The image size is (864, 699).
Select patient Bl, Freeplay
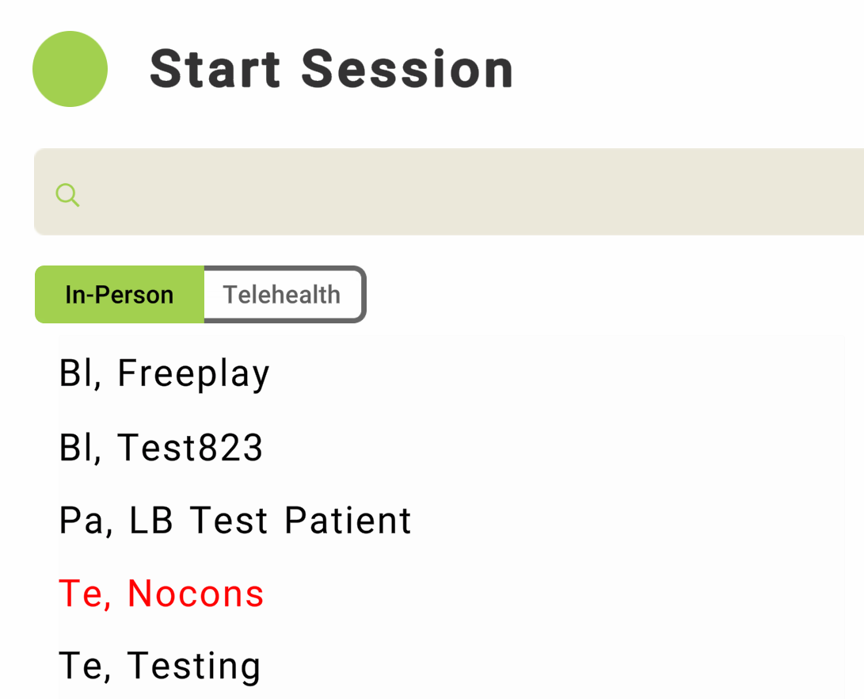[x=165, y=373]
